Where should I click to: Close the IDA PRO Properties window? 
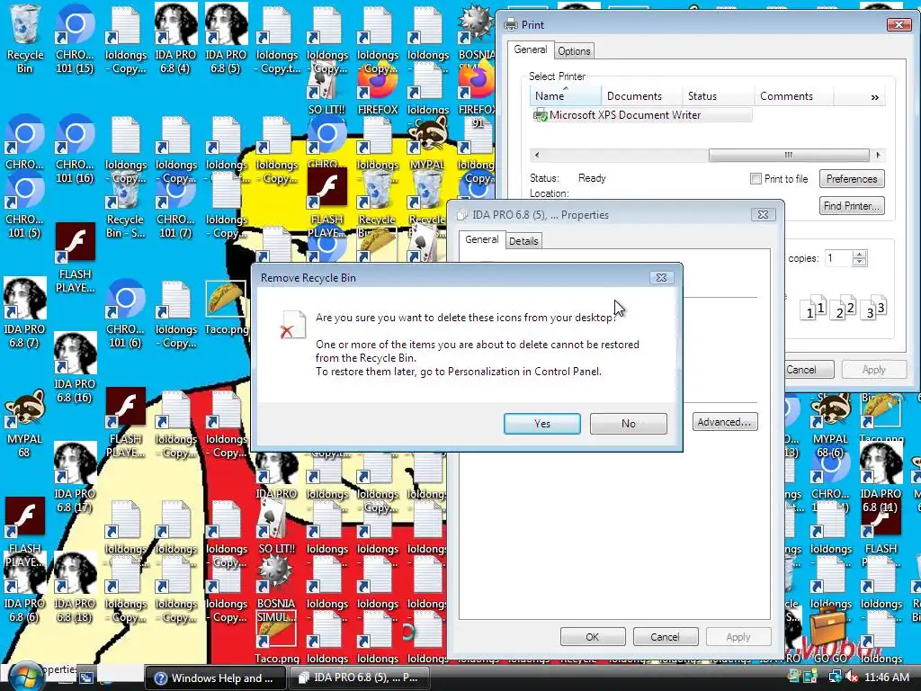pos(763,215)
